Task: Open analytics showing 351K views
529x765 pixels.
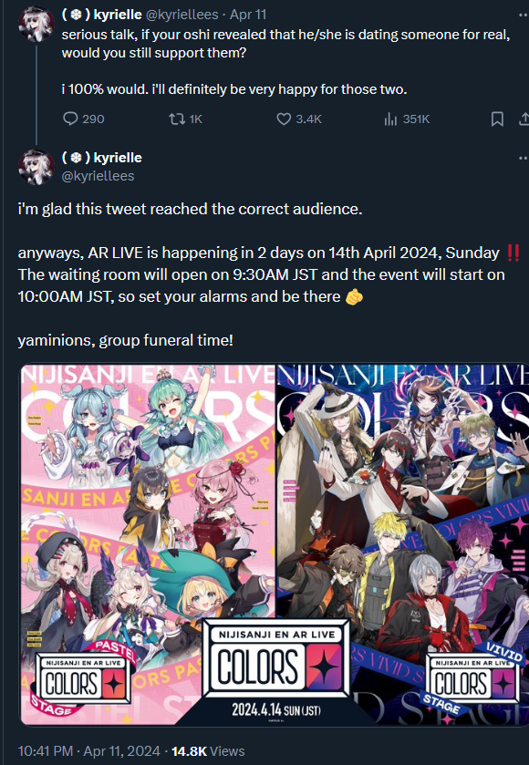Action: pyautogui.click(x=407, y=119)
